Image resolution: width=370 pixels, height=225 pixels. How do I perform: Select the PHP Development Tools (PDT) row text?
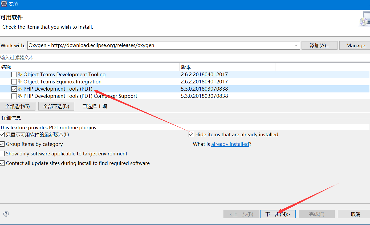point(58,89)
